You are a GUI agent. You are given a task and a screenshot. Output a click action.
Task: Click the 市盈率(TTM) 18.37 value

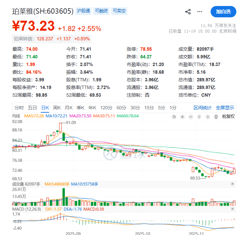pos(215,64)
